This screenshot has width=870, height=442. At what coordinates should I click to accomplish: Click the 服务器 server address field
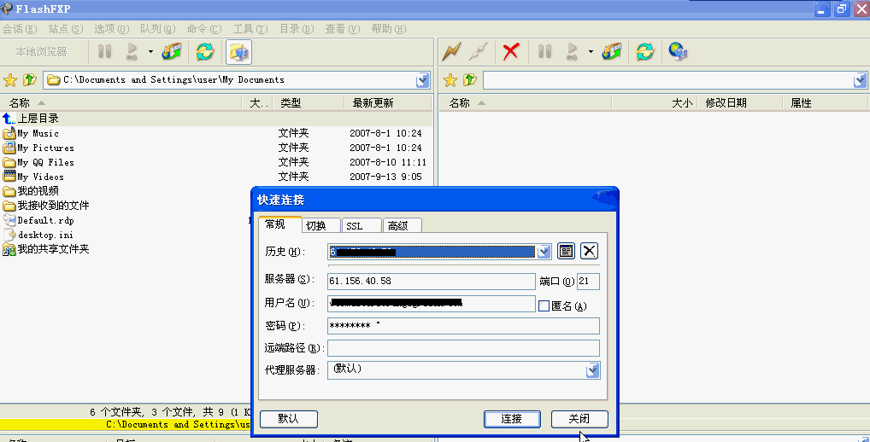point(431,282)
